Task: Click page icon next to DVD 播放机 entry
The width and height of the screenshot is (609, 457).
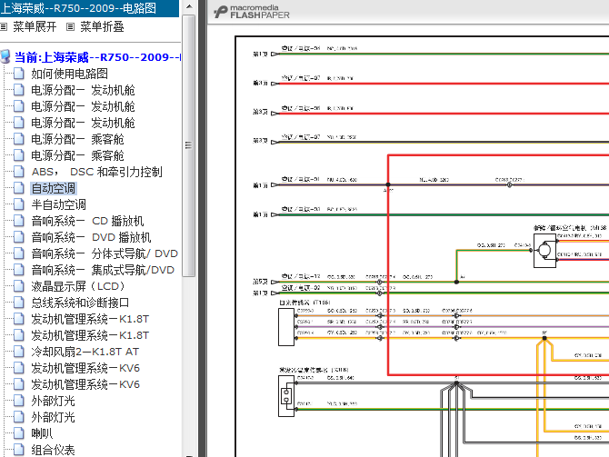Action: click(19, 236)
